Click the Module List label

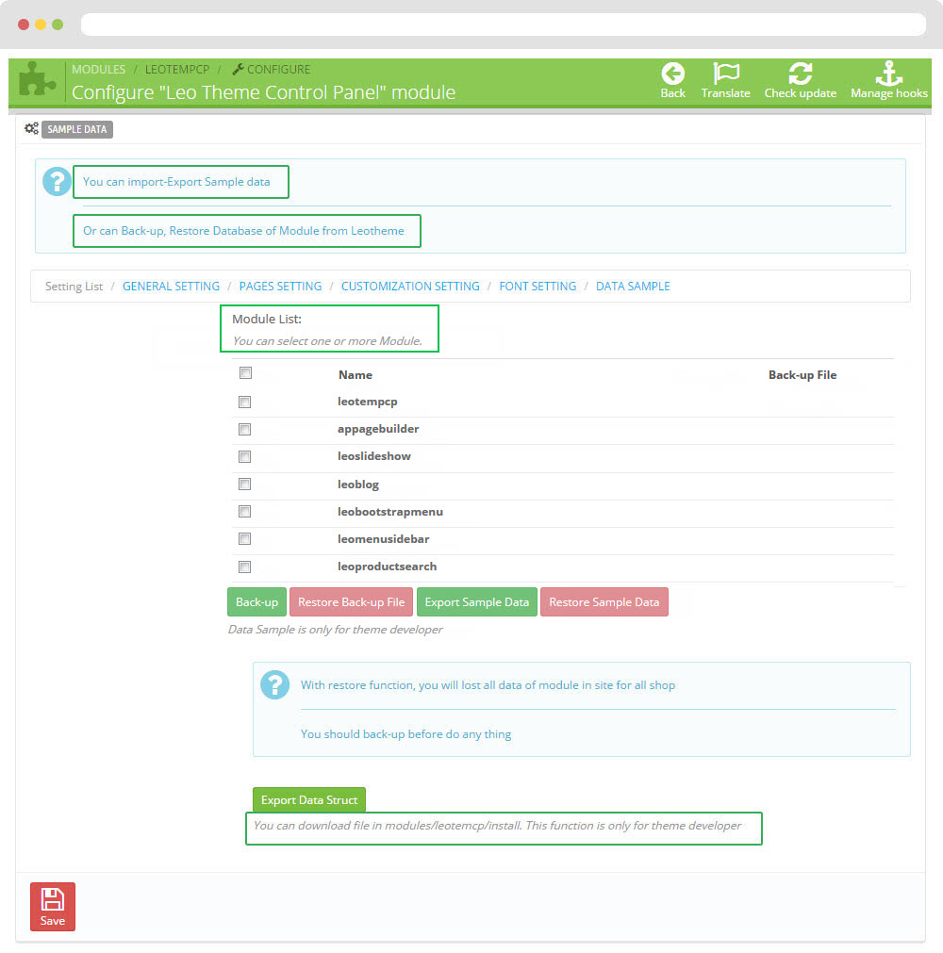[x=266, y=320]
